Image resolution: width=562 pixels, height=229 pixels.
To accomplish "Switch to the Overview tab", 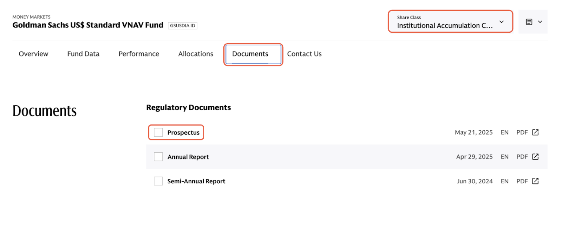I will [33, 54].
